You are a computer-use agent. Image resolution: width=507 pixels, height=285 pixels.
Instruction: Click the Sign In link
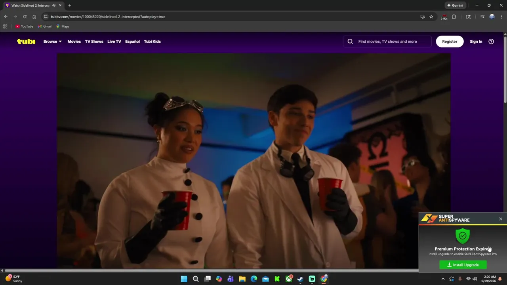pos(476,41)
